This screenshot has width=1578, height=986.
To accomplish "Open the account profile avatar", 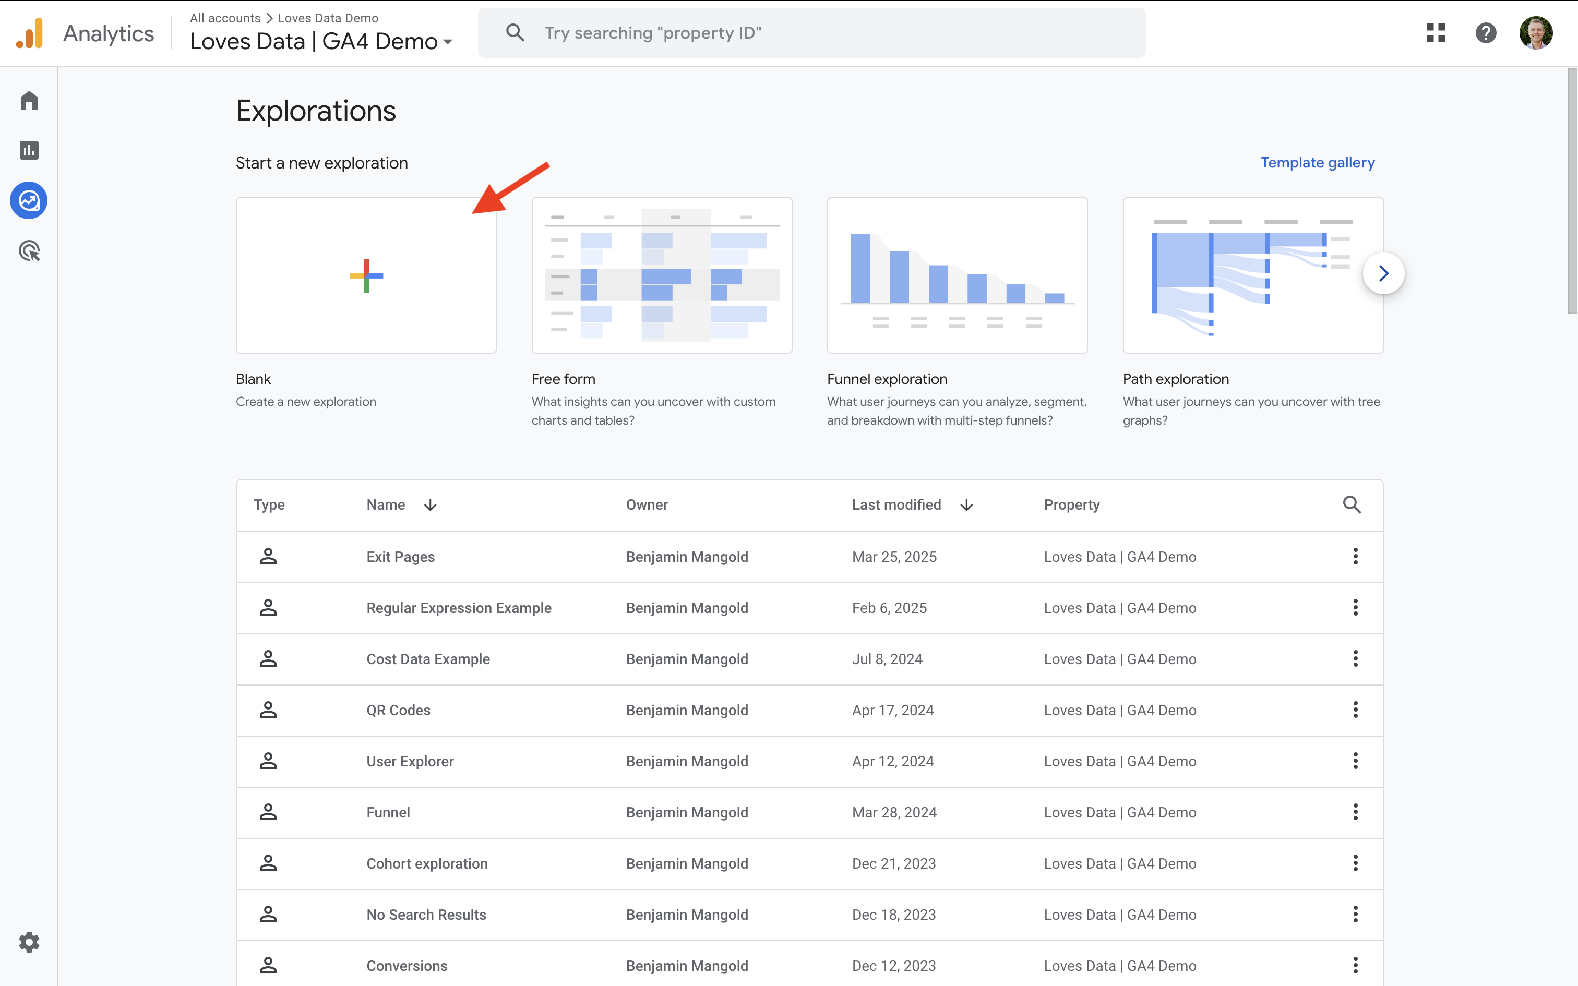I will pos(1536,32).
